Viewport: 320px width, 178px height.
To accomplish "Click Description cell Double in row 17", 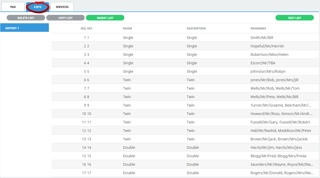I will click(x=193, y=173).
